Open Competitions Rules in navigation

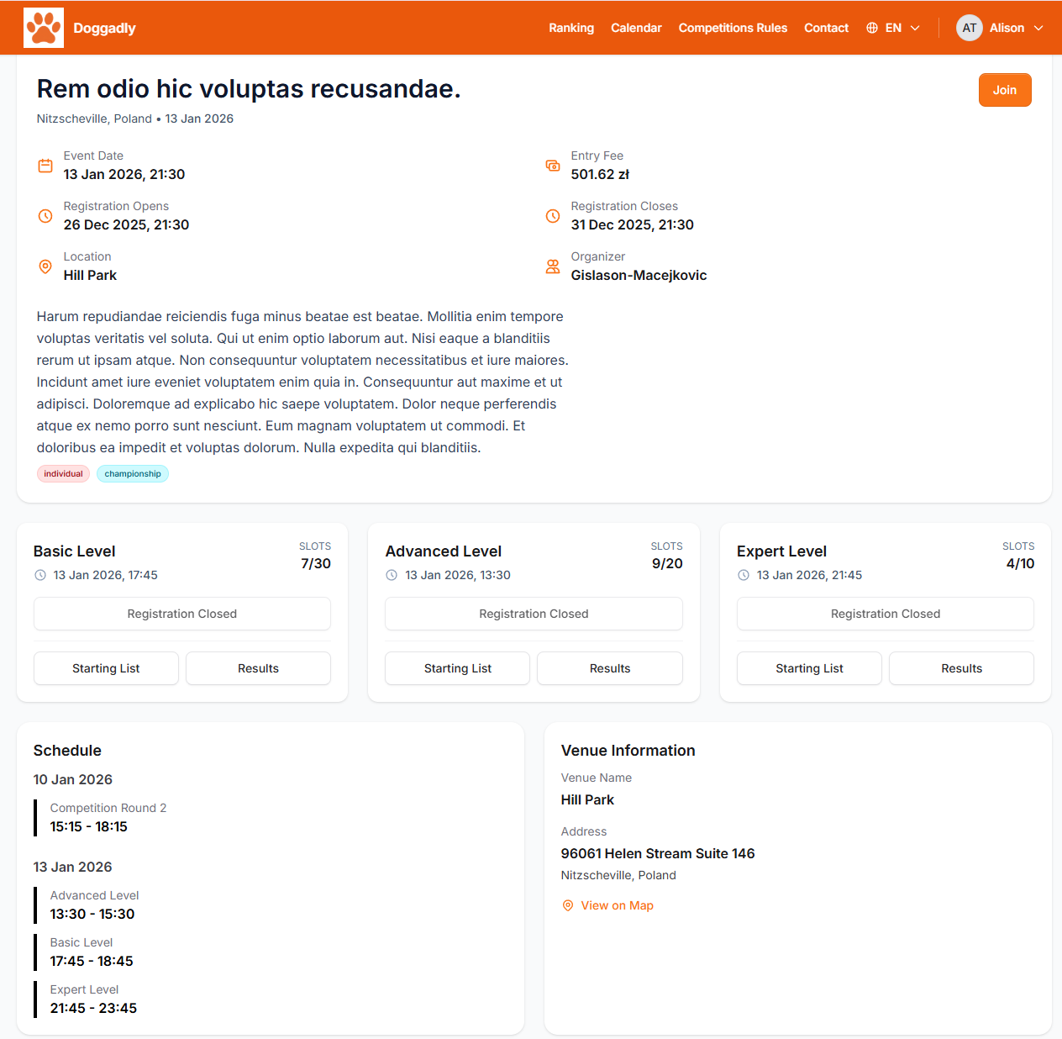[x=733, y=28]
